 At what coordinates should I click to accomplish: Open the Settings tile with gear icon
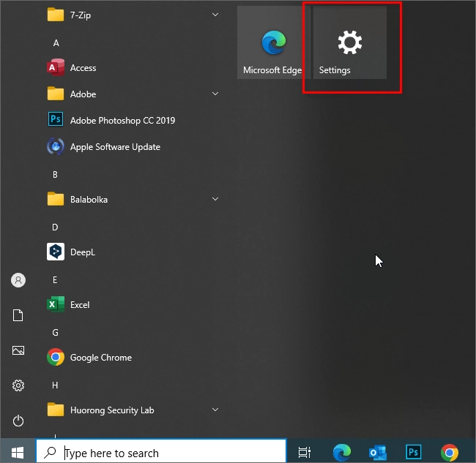pos(350,42)
